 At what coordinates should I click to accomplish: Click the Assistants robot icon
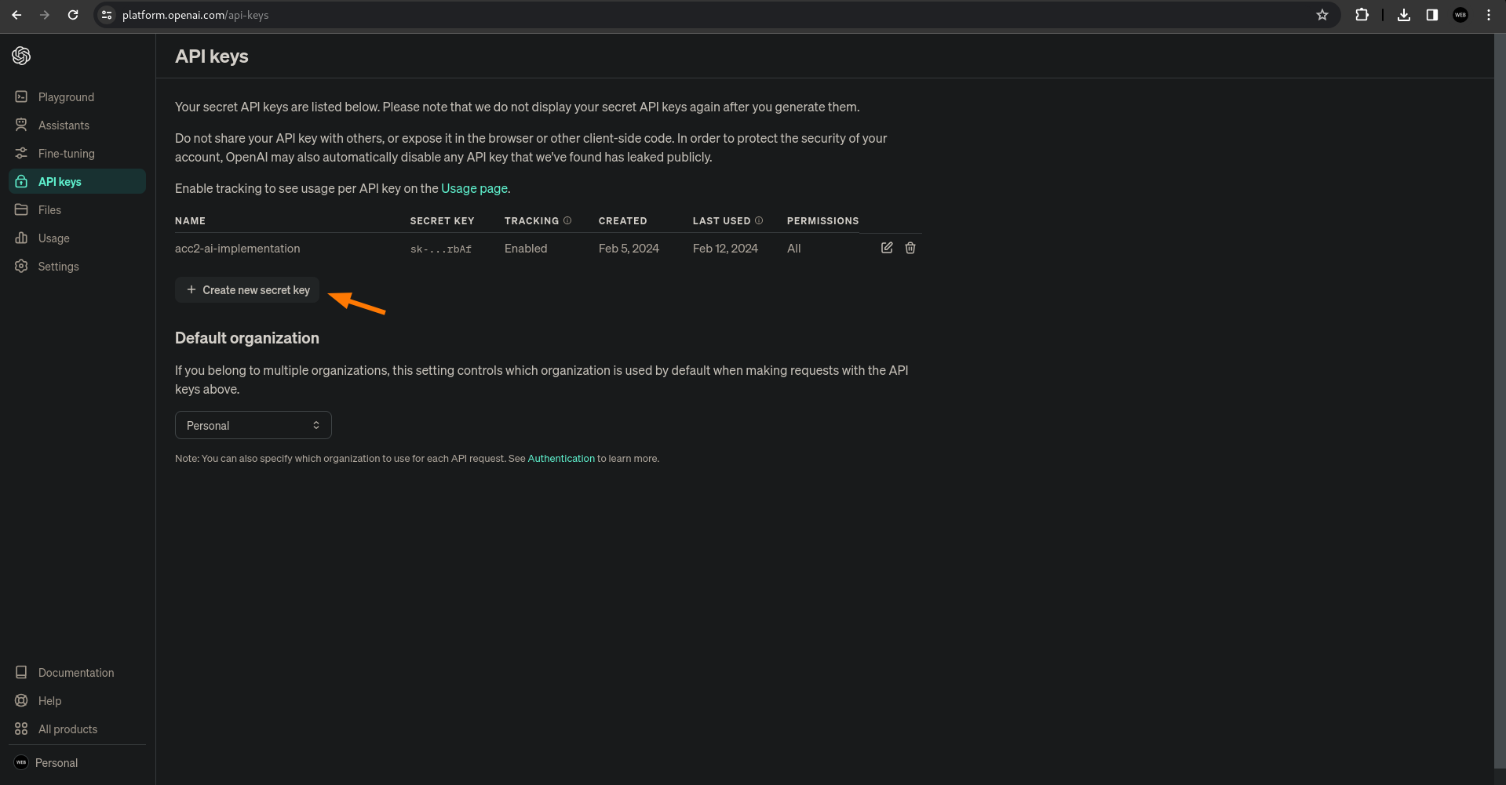click(x=21, y=125)
